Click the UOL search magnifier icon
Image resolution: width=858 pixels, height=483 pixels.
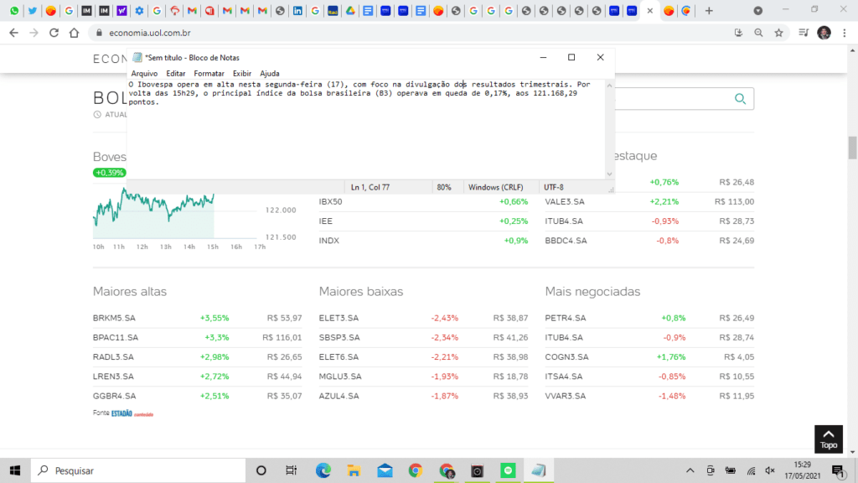click(741, 99)
